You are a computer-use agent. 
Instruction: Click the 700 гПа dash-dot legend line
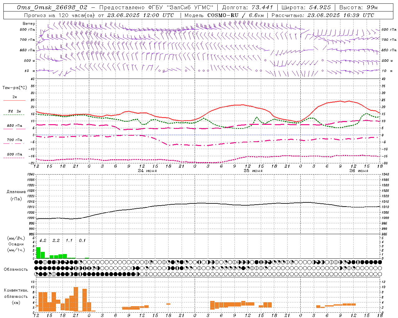click(14, 143)
